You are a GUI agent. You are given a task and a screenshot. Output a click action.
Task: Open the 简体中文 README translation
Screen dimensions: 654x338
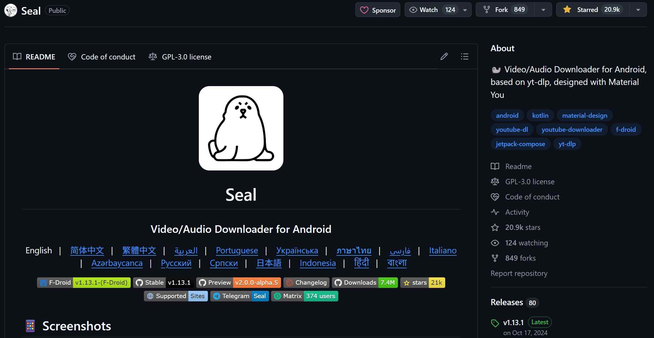point(87,250)
